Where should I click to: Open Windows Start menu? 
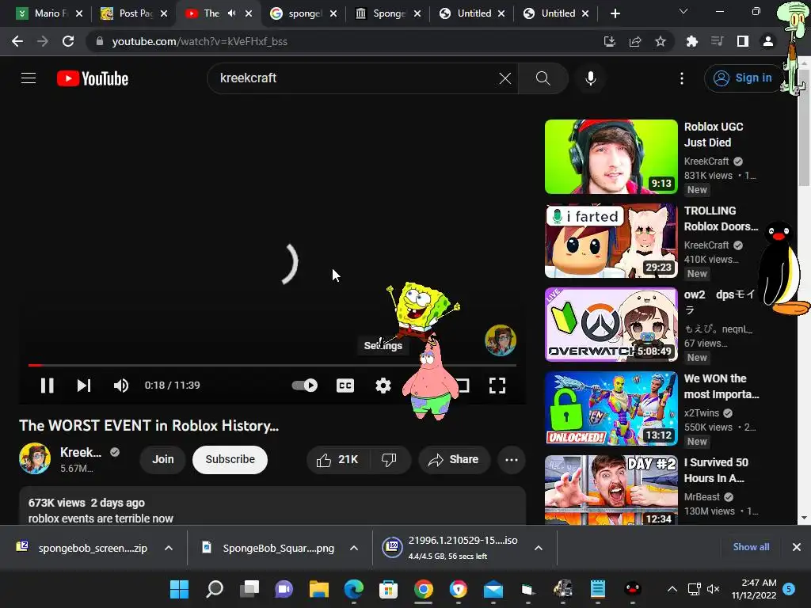coord(180,589)
